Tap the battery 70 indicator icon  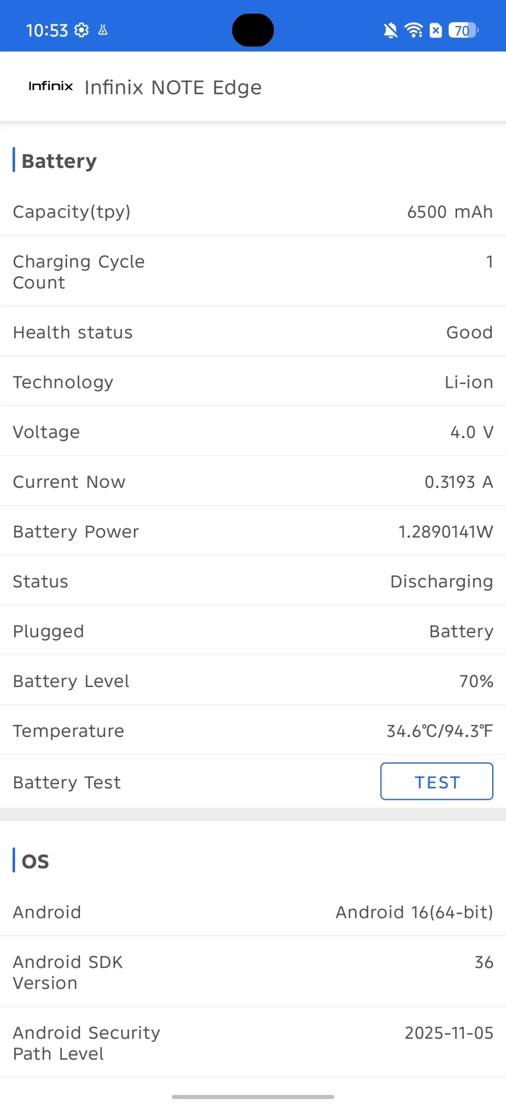point(463,30)
